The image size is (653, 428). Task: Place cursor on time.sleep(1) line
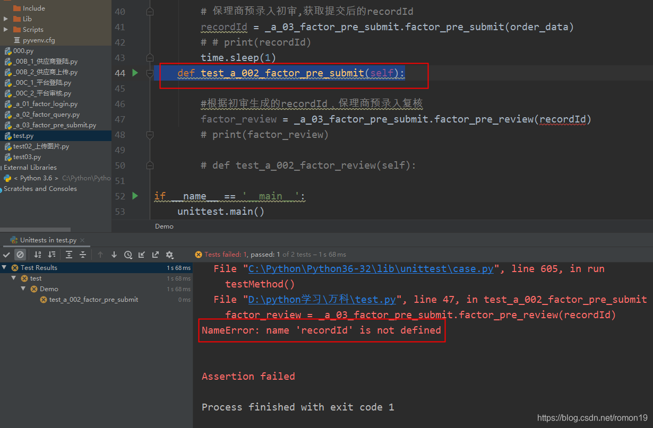[x=238, y=57]
